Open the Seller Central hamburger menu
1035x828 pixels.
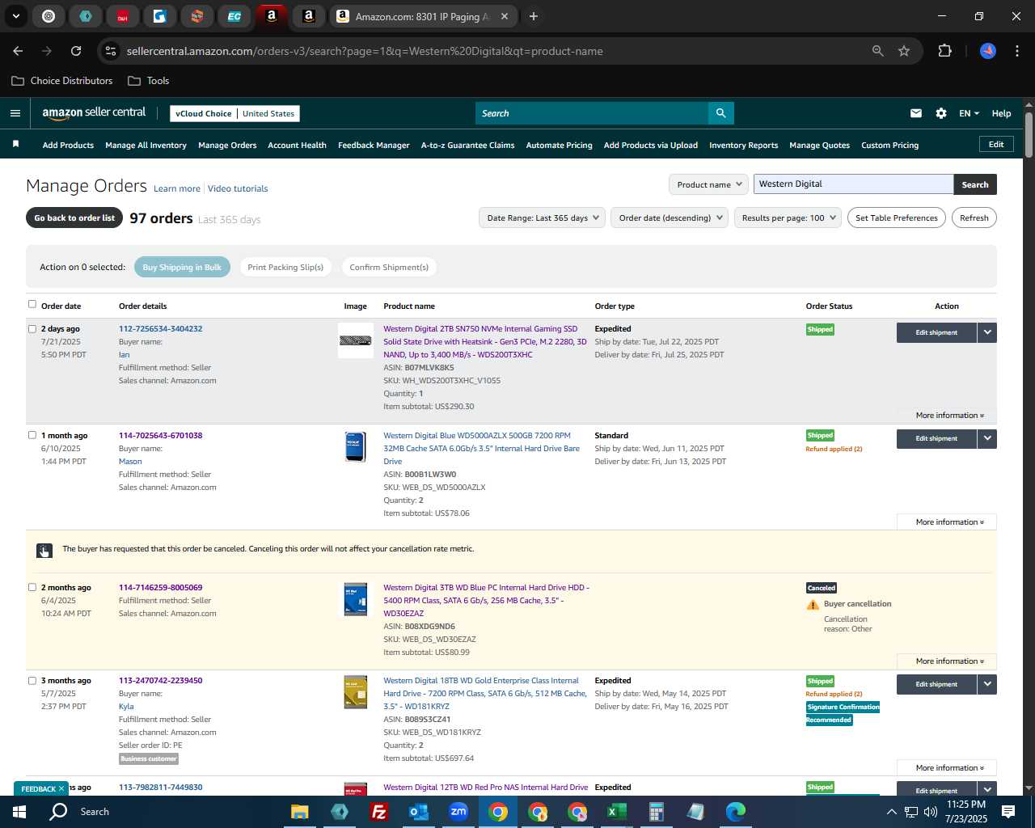15,113
